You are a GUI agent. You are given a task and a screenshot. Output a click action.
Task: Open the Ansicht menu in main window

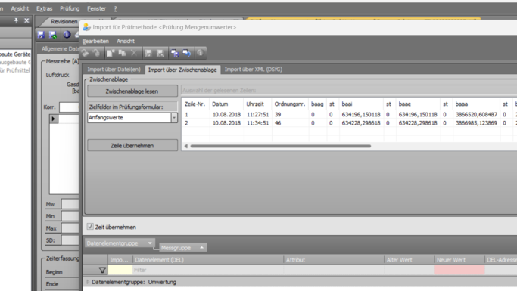pyautogui.click(x=20, y=8)
